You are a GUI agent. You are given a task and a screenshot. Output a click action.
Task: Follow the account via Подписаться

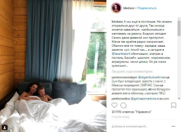(147, 8)
